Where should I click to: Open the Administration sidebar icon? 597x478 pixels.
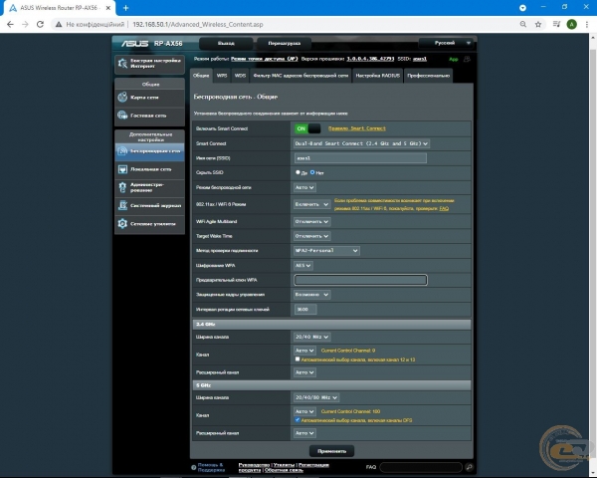[x=122, y=187]
